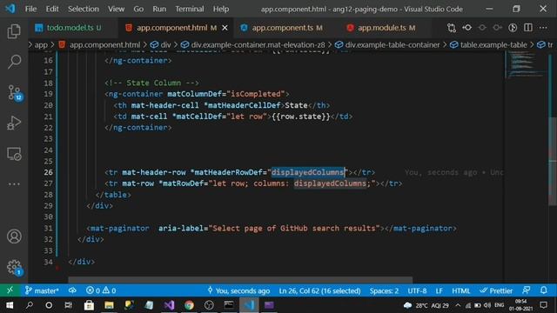Open the View menu
557x313 pixels.
pyautogui.click(x=116, y=9)
